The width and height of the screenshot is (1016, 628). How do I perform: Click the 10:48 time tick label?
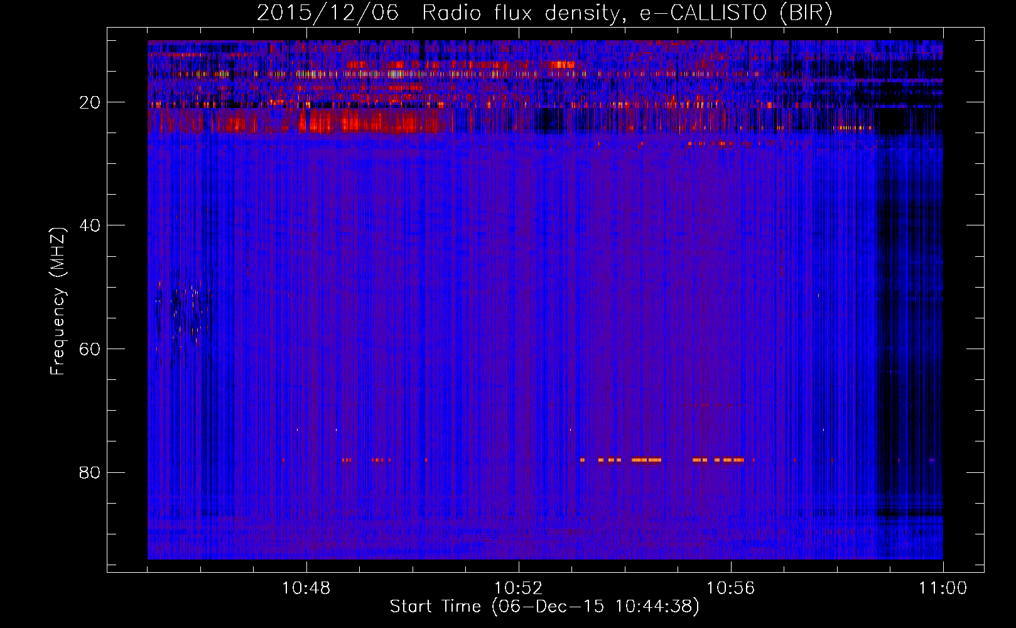(306, 588)
